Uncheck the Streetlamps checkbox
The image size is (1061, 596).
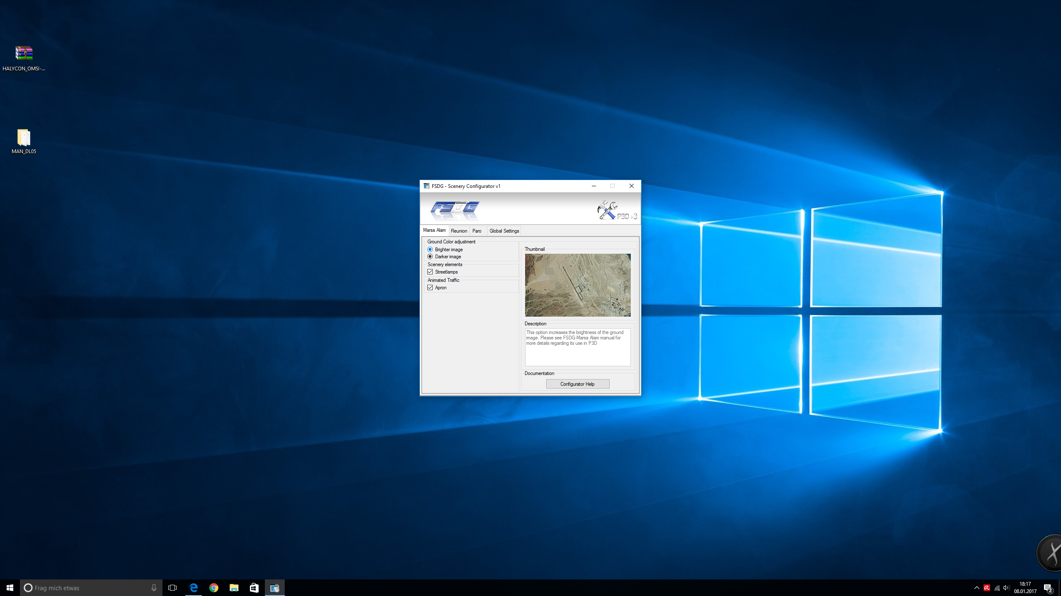tap(430, 272)
